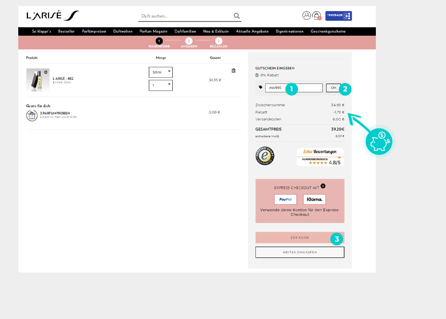This screenshot has height=319, width=446.
Task: Click the 3 PARFUMPROBEN label
Action: tap(55, 113)
